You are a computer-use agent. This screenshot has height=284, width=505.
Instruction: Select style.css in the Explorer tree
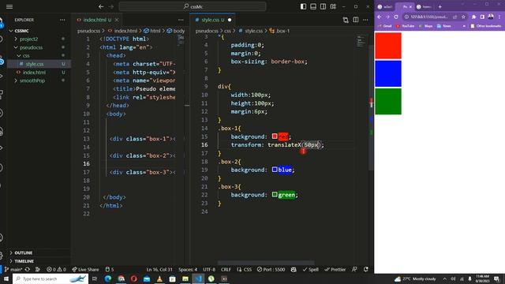click(x=35, y=64)
